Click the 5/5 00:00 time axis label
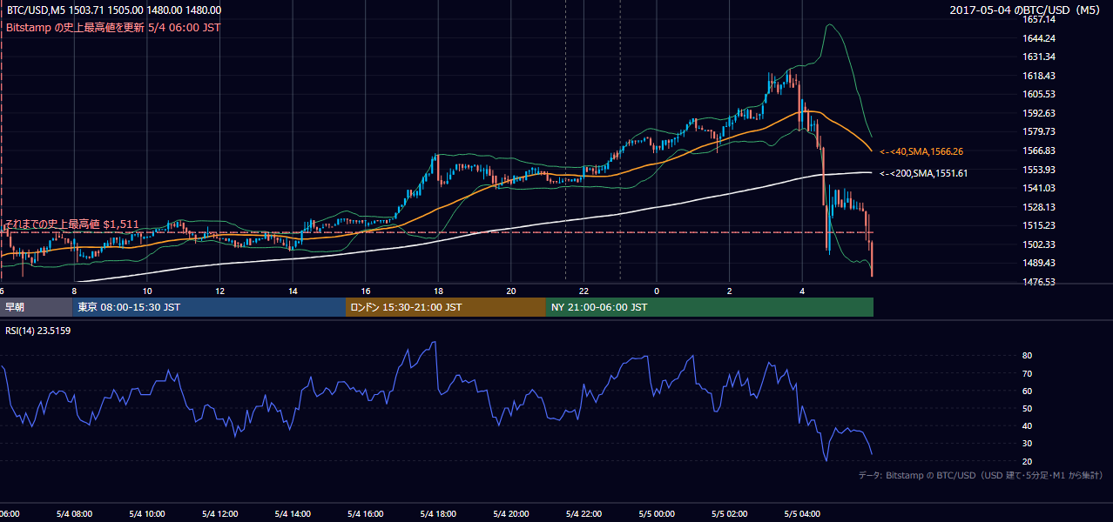This screenshot has width=1113, height=522. 657,514
